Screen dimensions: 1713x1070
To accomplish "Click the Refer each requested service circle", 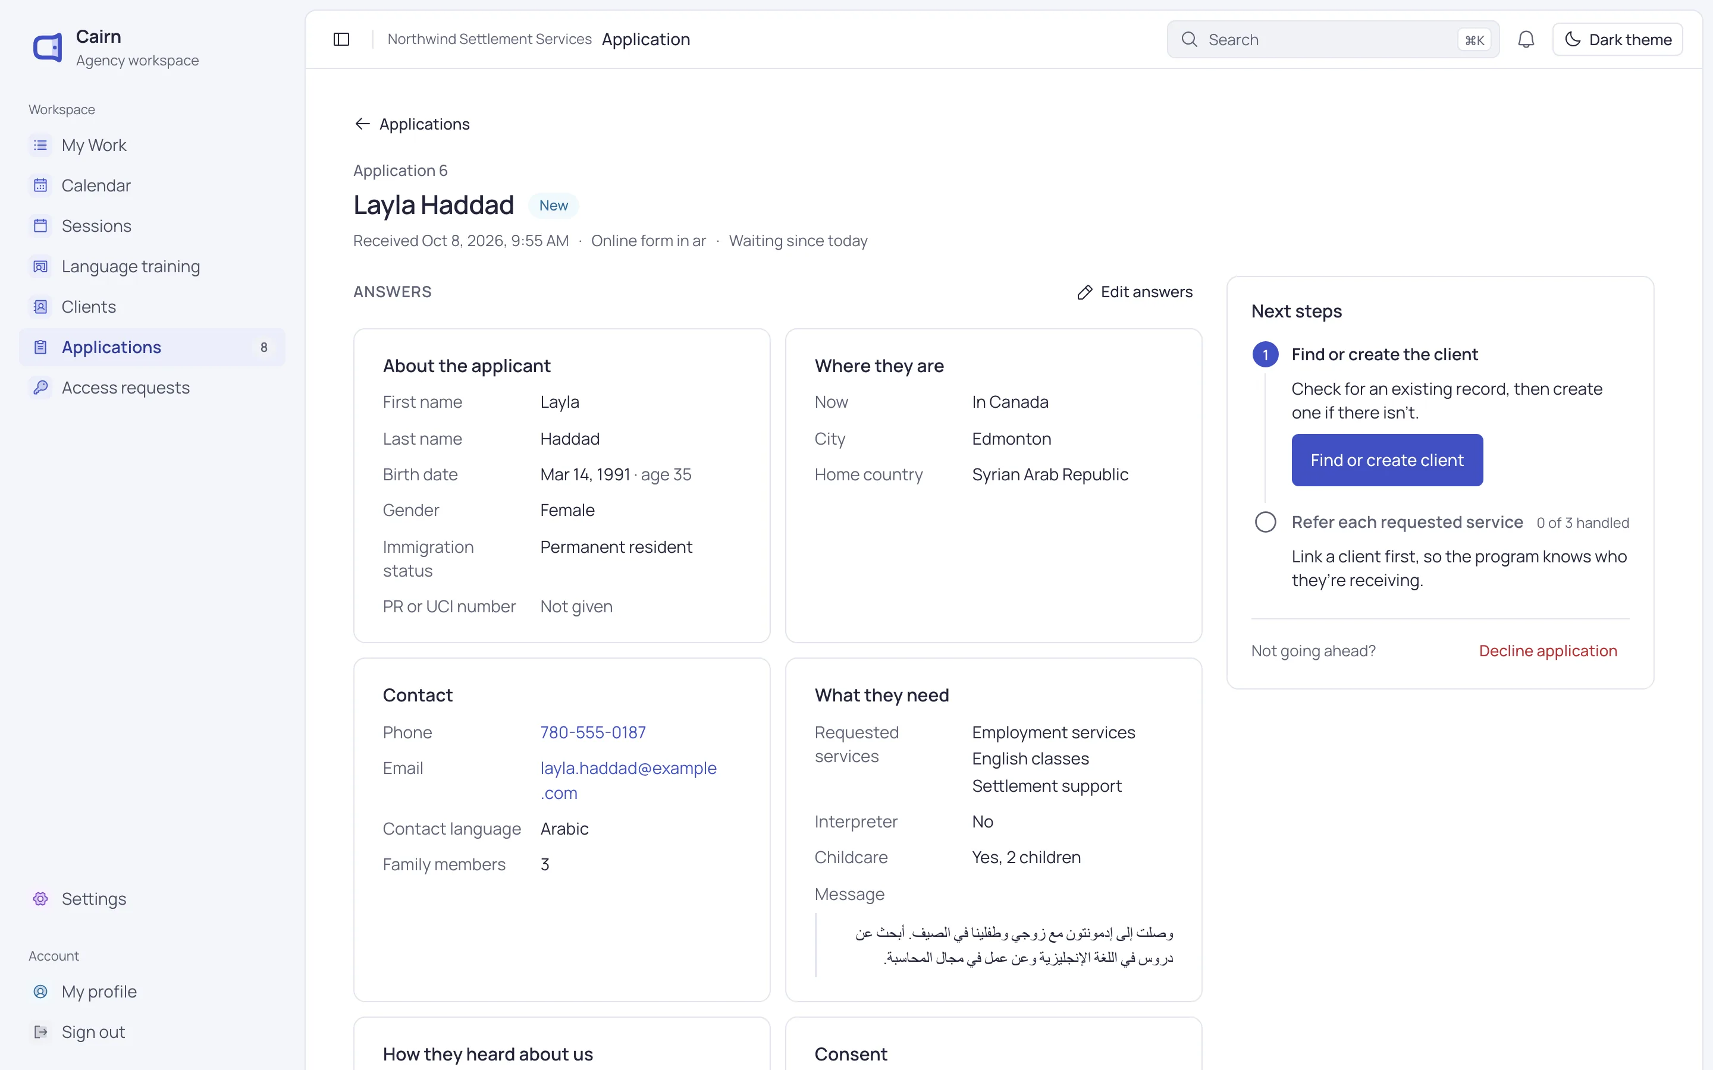I will [1266, 523].
